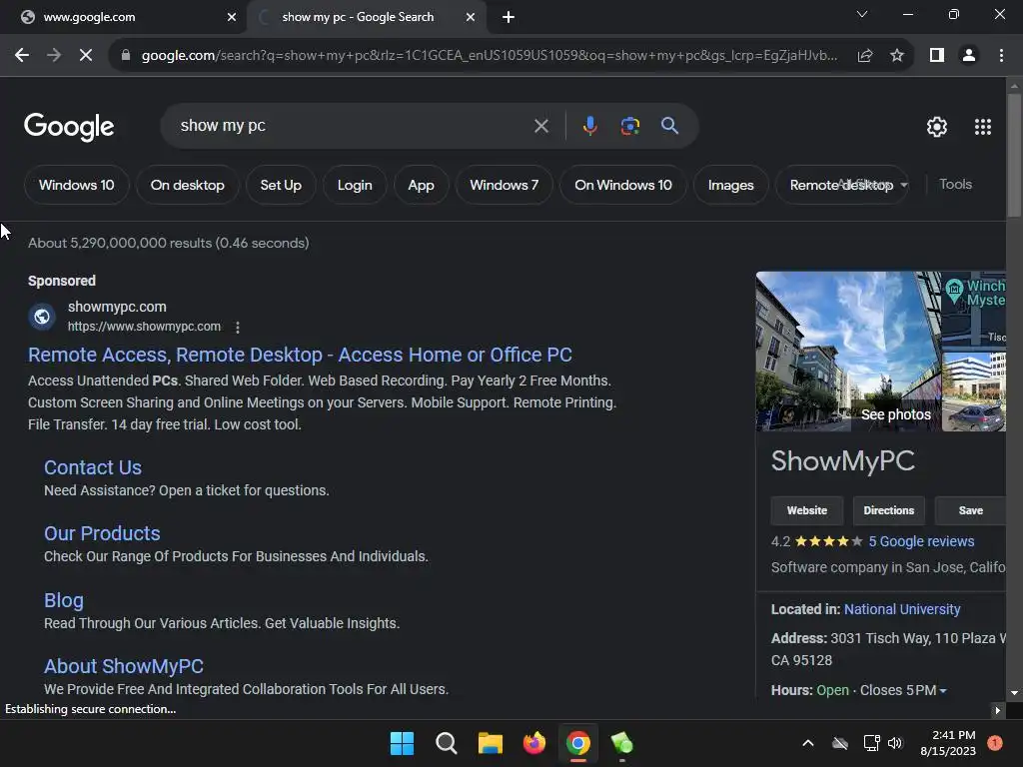Open the 5 Google reviews link
The width and height of the screenshot is (1023, 767).
(921, 541)
